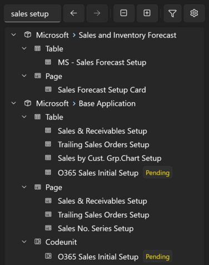Select Trailing Sales Orders Setup page item
Viewport: 209px width, 265px height.
point(103,215)
